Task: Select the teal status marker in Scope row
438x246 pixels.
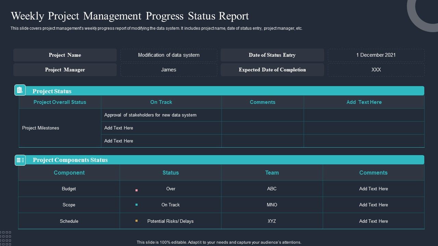Action: tap(137, 205)
